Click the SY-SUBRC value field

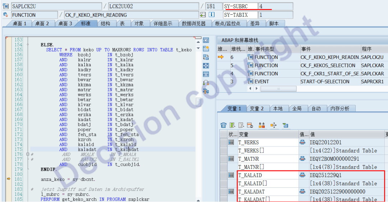click(276, 6)
